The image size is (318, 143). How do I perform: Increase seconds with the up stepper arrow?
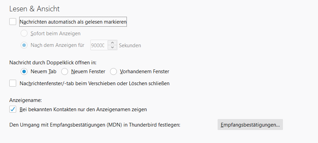pyautogui.click(x=112, y=43)
